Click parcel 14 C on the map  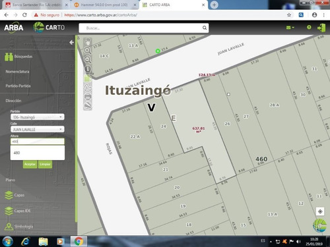[x=104, y=56]
